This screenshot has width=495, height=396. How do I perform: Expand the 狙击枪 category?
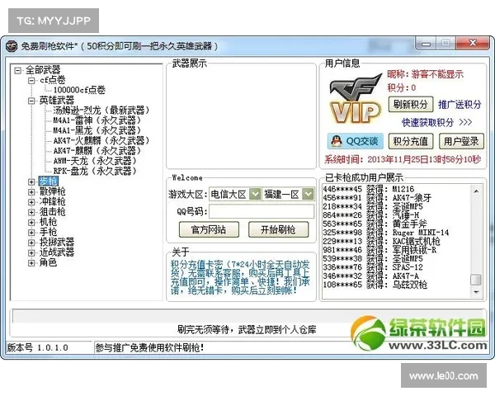coord(31,212)
